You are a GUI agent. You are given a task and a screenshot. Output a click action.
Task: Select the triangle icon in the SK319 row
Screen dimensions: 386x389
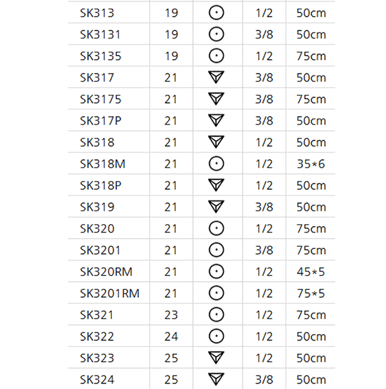(x=217, y=207)
